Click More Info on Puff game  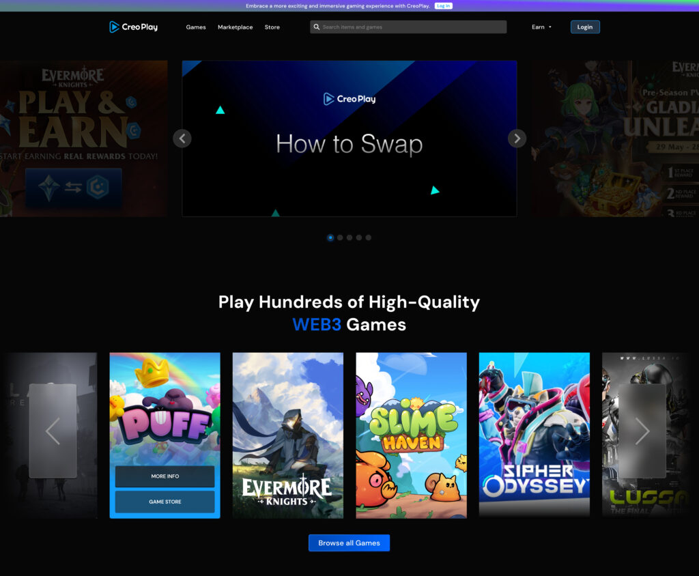click(x=165, y=476)
